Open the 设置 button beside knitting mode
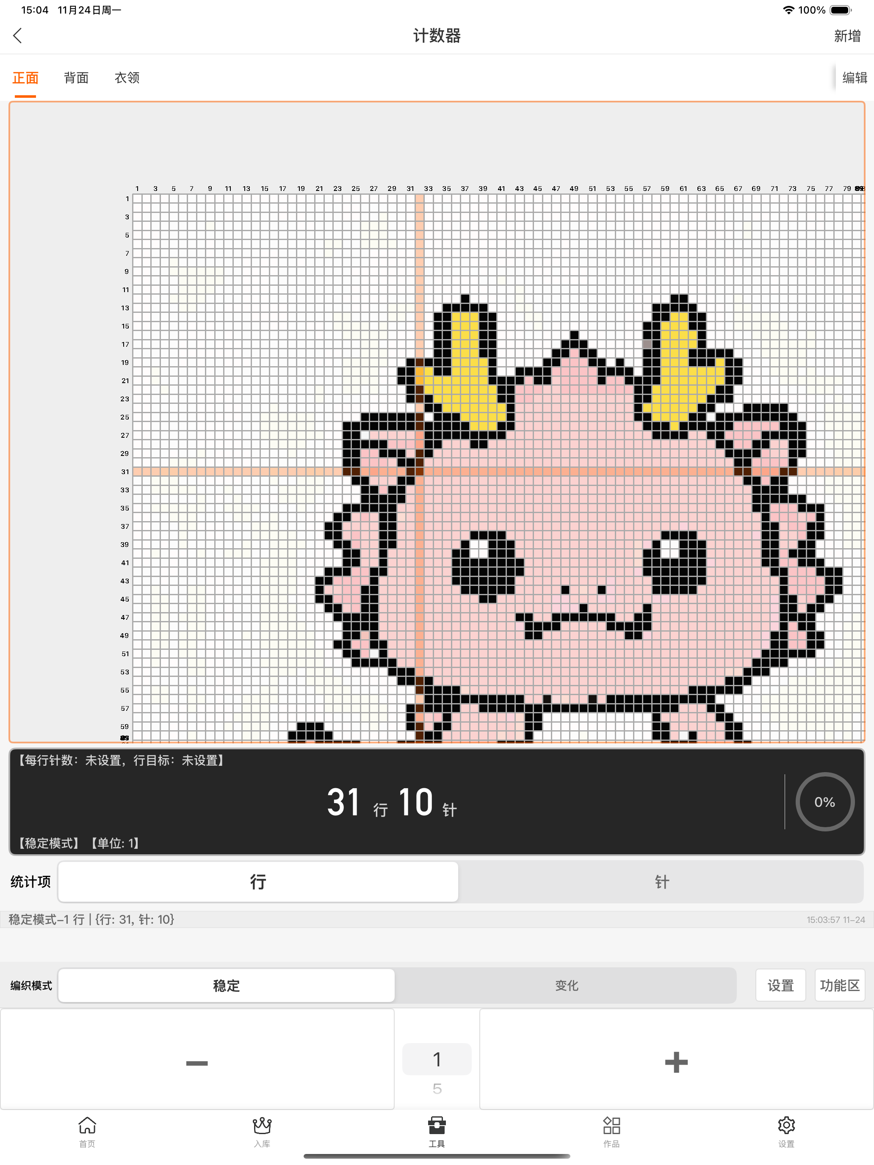The height and width of the screenshot is (1165, 874). [x=781, y=986]
